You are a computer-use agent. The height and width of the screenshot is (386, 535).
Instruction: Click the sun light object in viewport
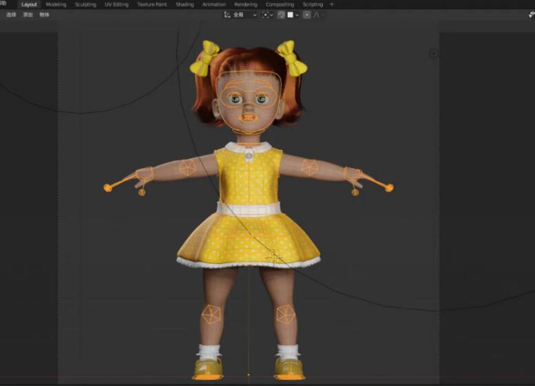pyautogui.click(x=433, y=54)
